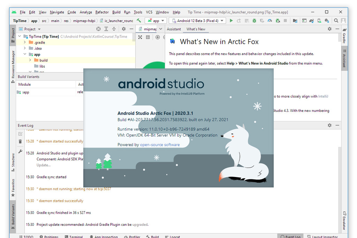Image resolution: width=357 pixels, height=238 pixels.
Task: Open the app run configuration dropdown
Action: tap(155, 20)
